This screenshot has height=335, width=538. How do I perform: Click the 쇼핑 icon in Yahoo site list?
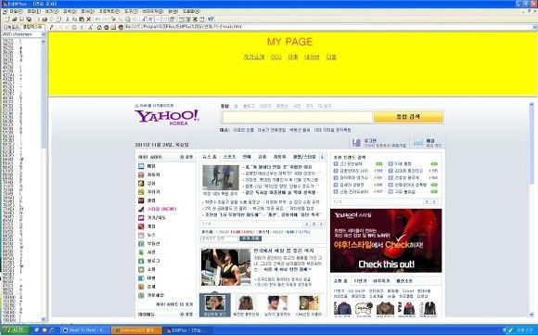141,269
